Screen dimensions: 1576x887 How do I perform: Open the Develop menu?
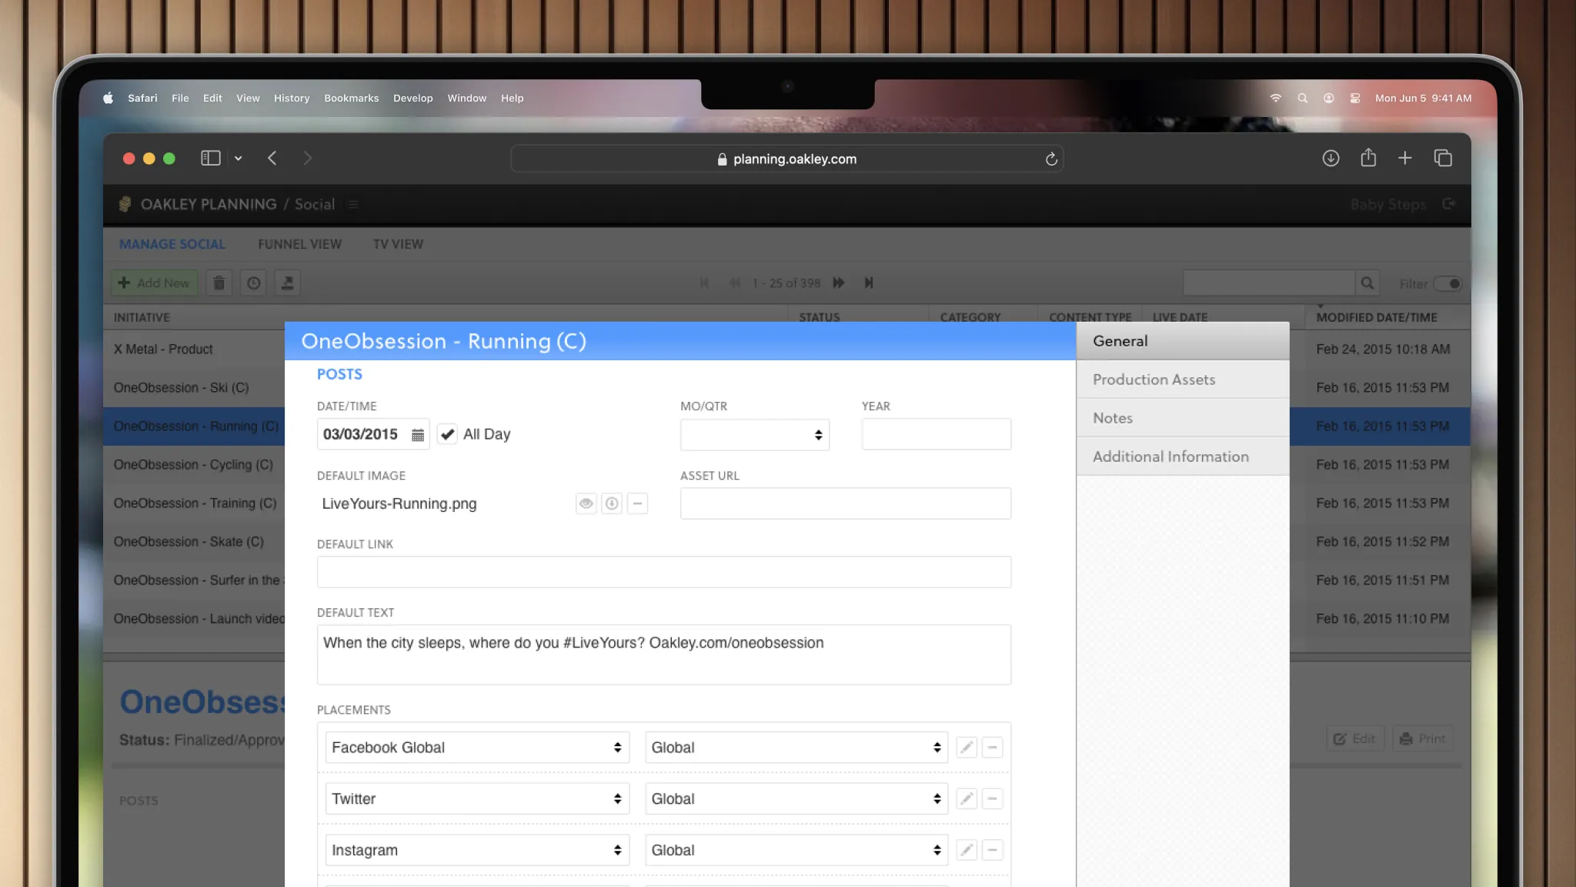(x=412, y=99)
